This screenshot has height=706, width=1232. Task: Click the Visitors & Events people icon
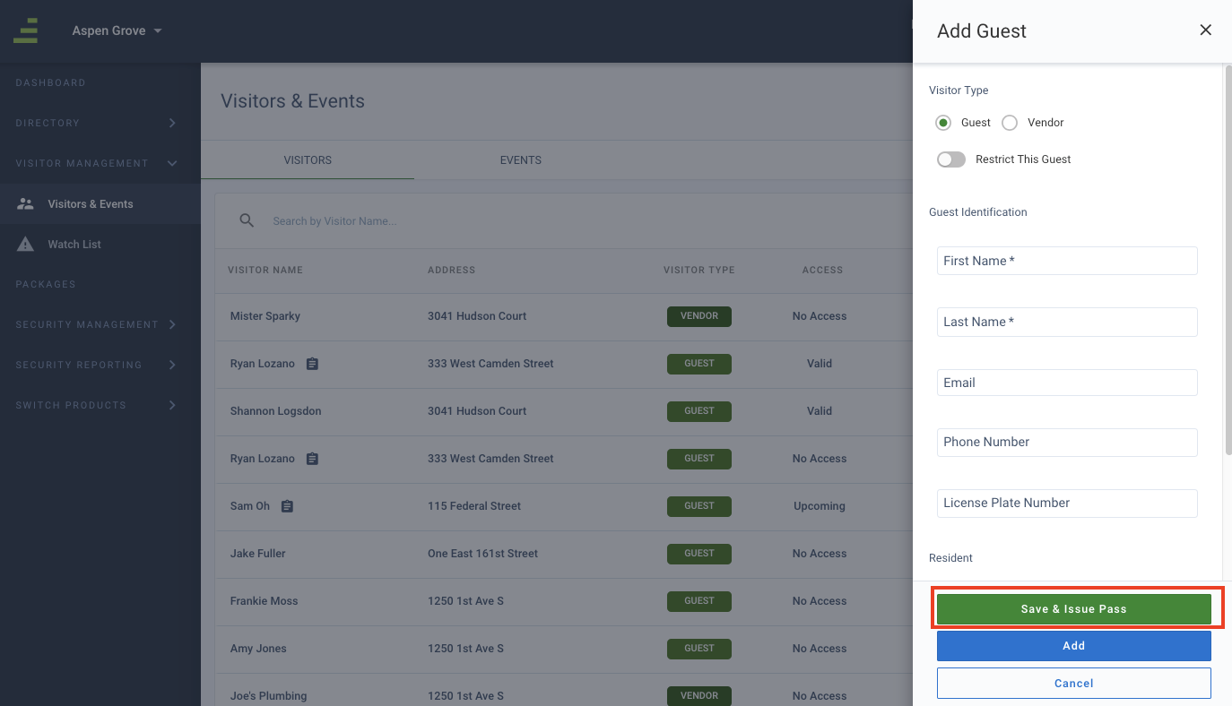click(25, 204)
